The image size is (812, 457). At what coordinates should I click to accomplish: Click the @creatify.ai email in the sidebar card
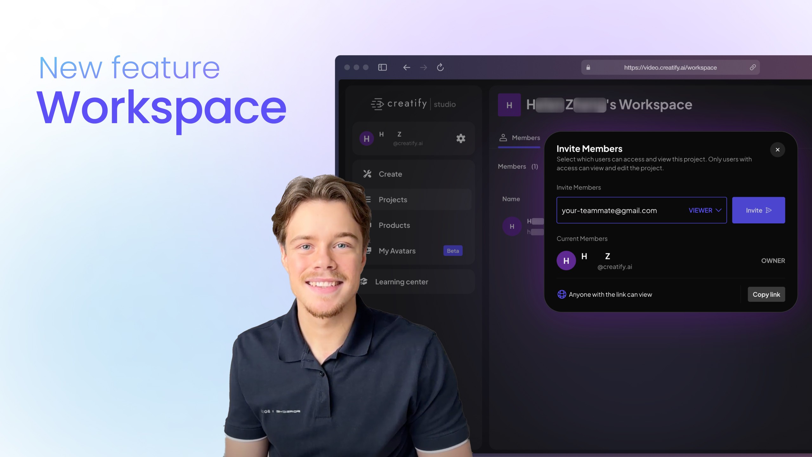tap(408, 143)
